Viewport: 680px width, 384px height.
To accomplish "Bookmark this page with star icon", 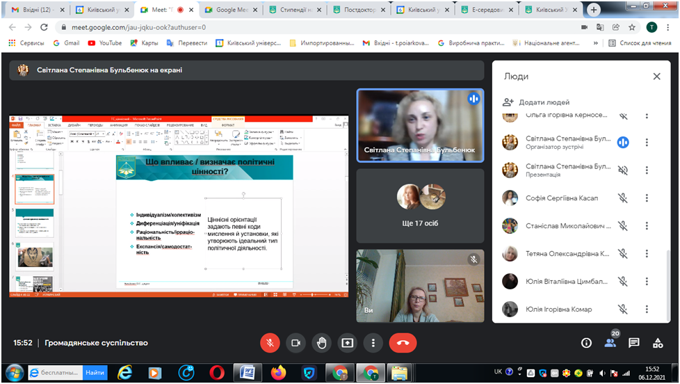I will coord(631,27).
